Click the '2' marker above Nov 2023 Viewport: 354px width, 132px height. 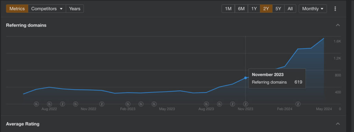pos(245,104)
